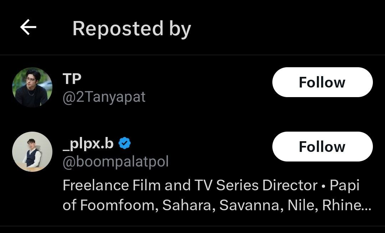Open TP's profile picture
Screen dimensions: 385x233
(x=32, y=87)
